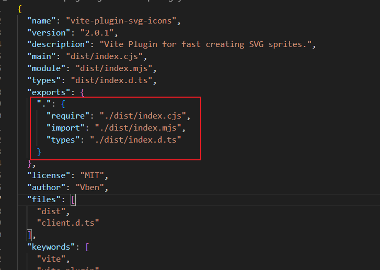Click the closing bracket of files array
The width and height of the screenshot is (380, 270).
(29, 235)
